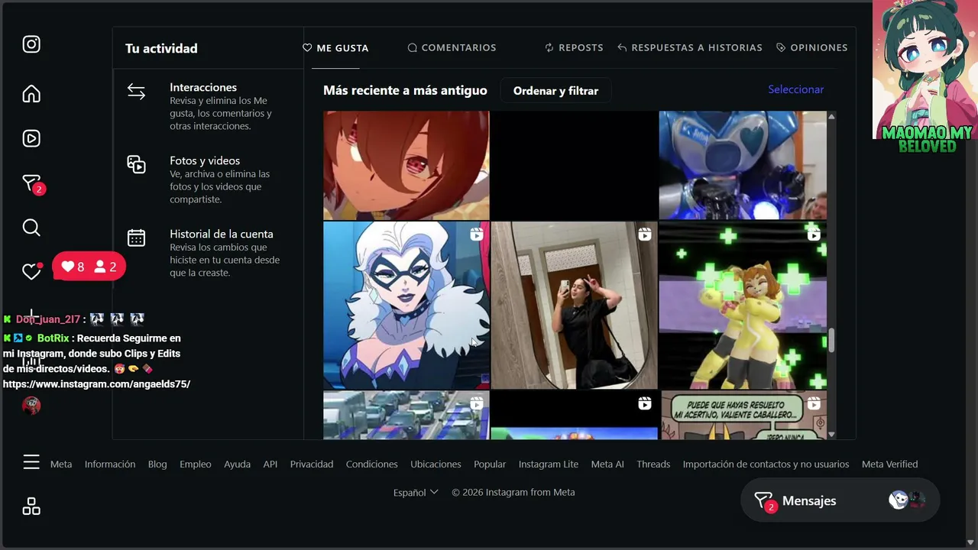
Task: Click the Fotos y videos media icon
Action: click(x=136, y=164)
